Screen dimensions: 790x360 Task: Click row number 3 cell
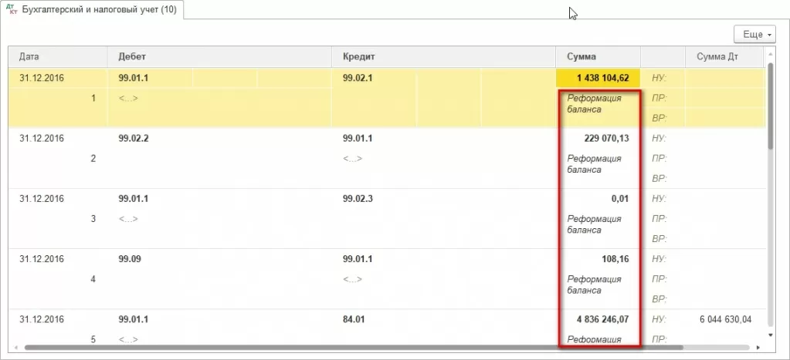click(93, 219)
